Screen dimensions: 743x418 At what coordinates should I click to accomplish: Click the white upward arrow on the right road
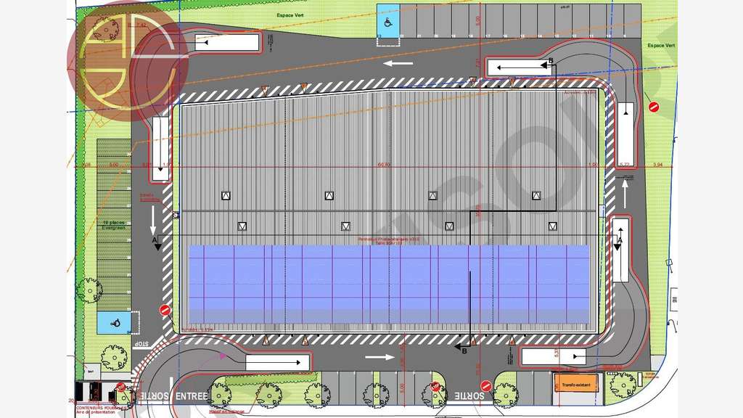(625, 194)
